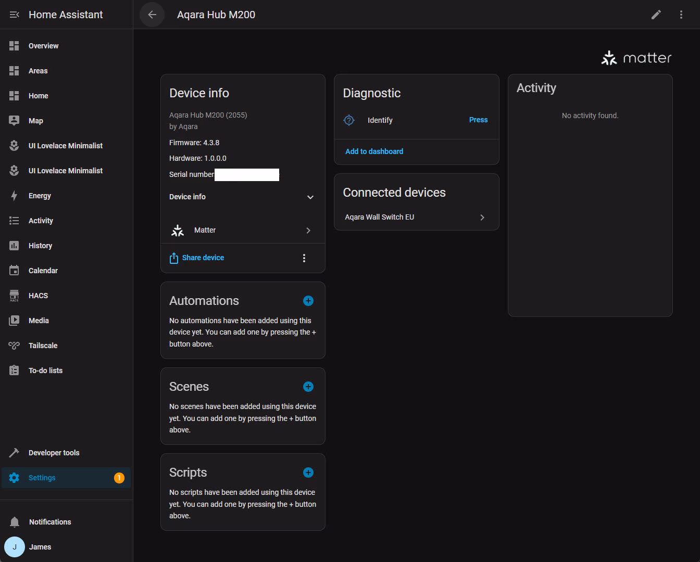Screen dimensions: 700x562
Task: Click the pencil edit icon
Action: coord(656,15)
